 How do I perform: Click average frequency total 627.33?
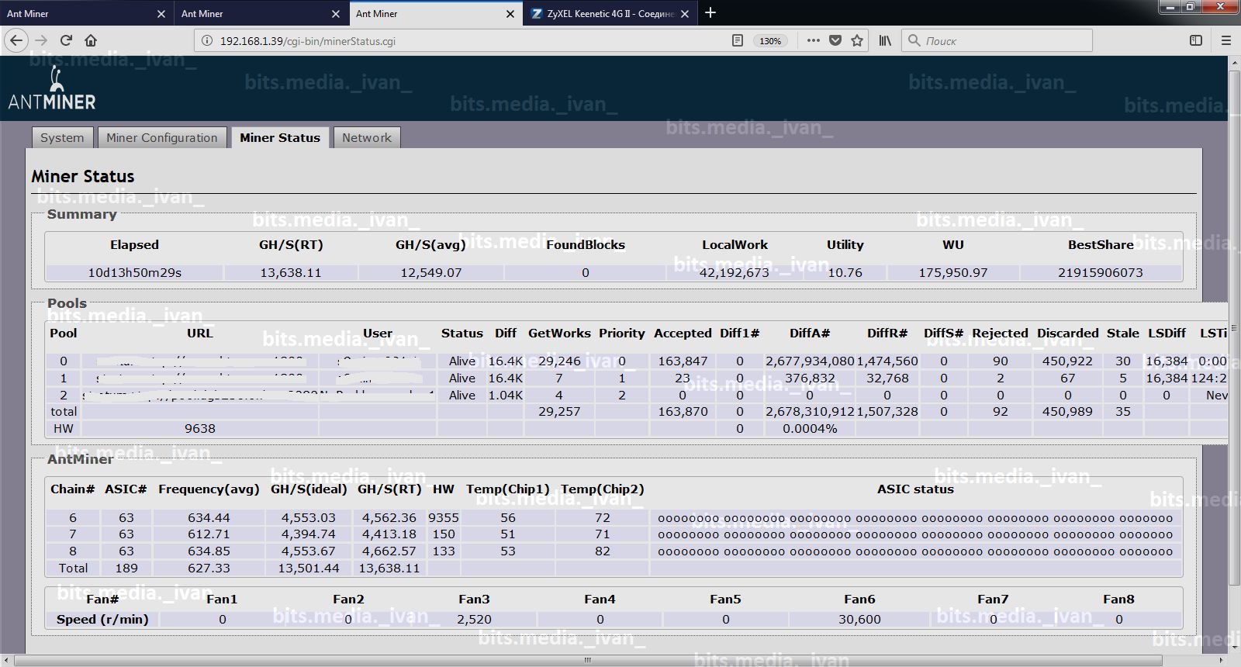click(x=209, y=568)
